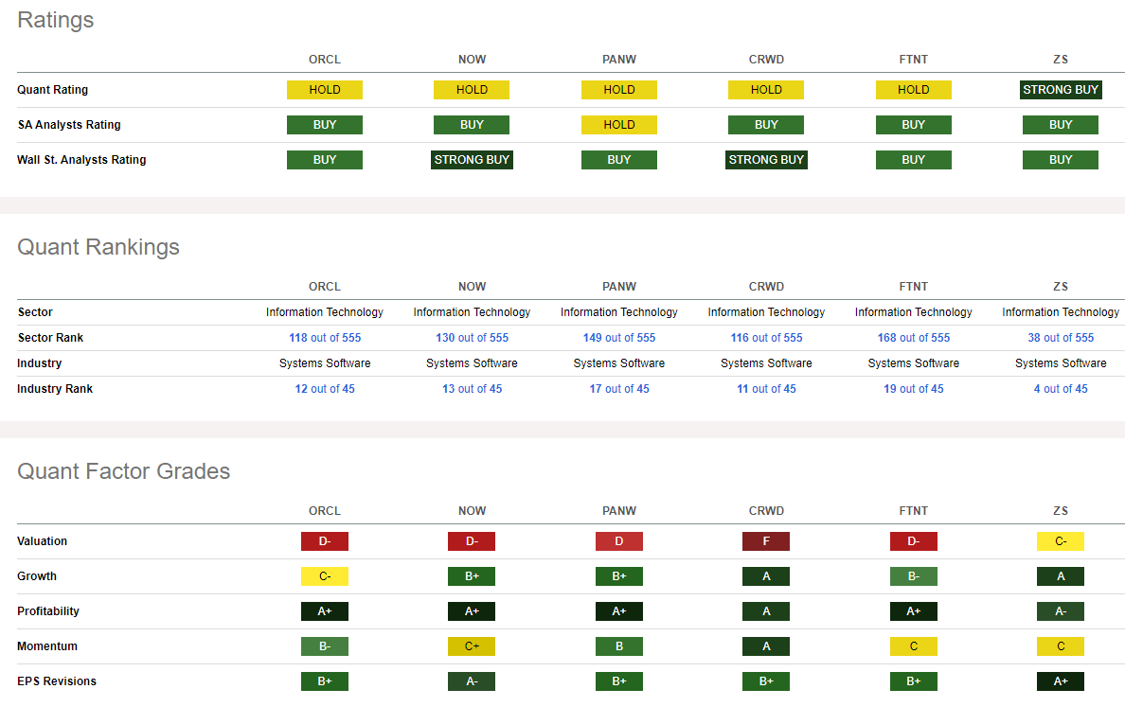Select the Quant Rating row label

tap(52, 90)
